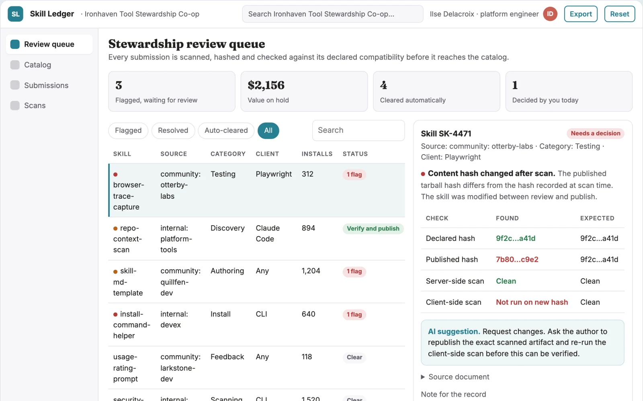
Task: Click the Export button
Action: click(x=581, y=14)
